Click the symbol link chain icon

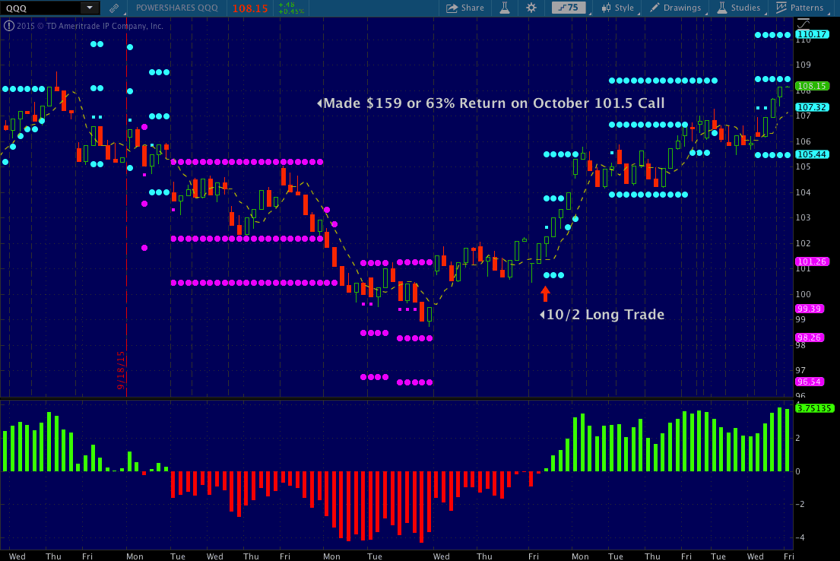(x=114, y=8)
